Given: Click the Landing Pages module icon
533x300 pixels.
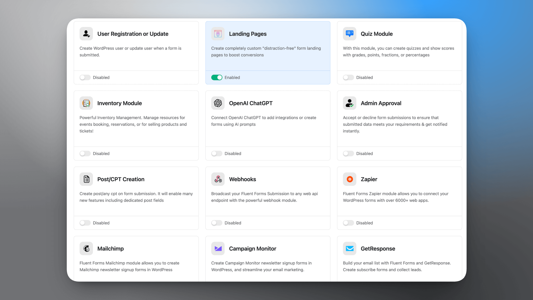Looking at the screenshot, I should pyautogui.click(x=218, y=34).
